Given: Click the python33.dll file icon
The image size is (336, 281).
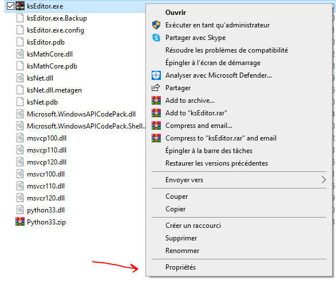Looking at the screenshot, I should [x=20, y=210].
